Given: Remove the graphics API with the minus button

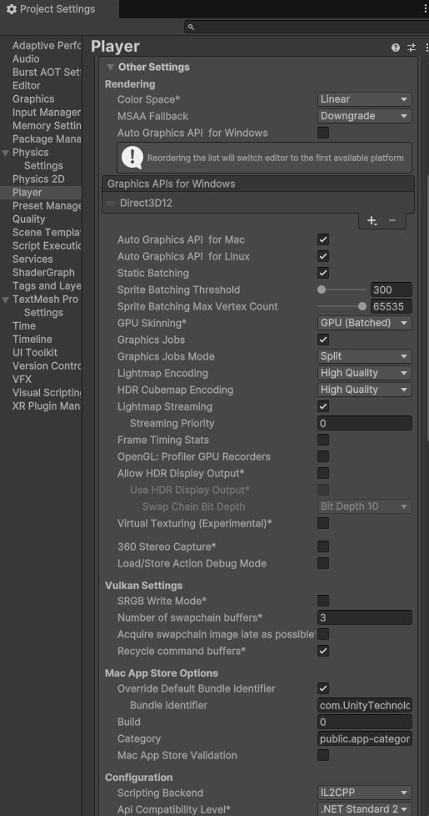Looking at the screenshot, I should point(392,220).
